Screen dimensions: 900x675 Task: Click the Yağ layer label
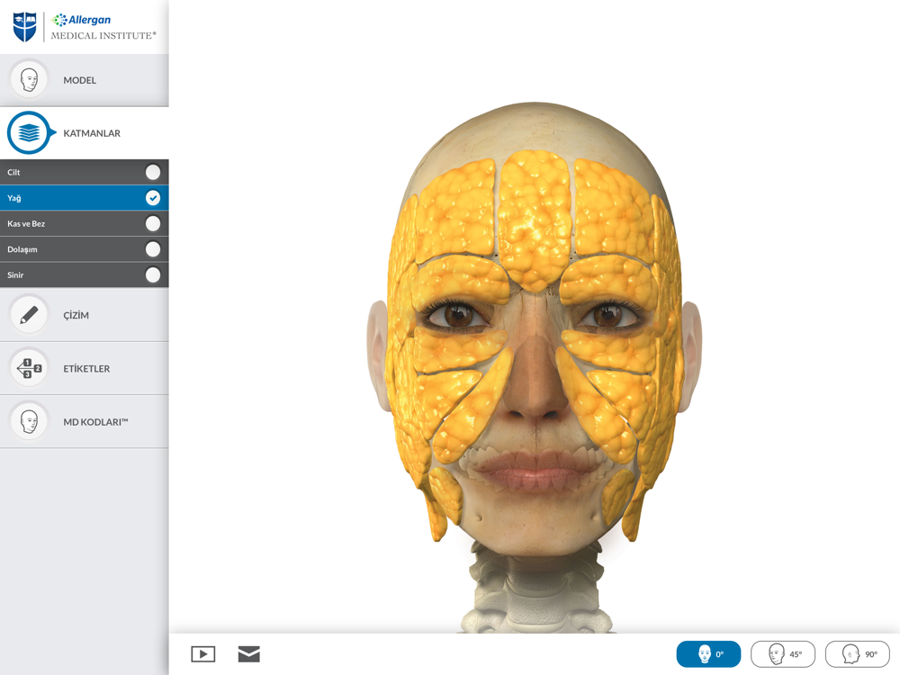[x=13, y=198]
